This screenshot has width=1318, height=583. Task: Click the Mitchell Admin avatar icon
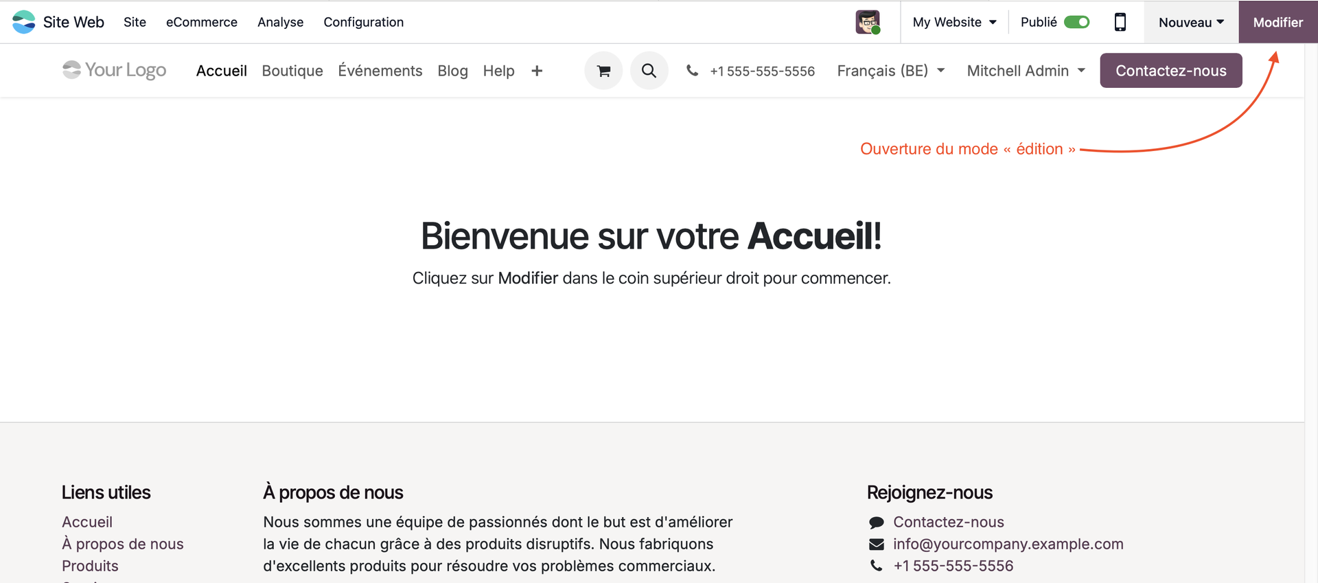pos(868,22)
